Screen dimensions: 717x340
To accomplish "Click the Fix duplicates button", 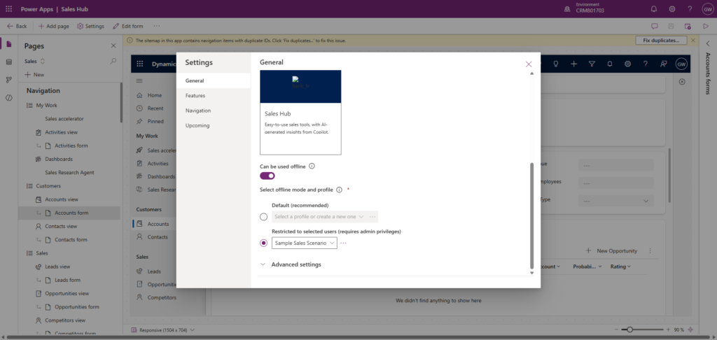I will coord(660,41).
